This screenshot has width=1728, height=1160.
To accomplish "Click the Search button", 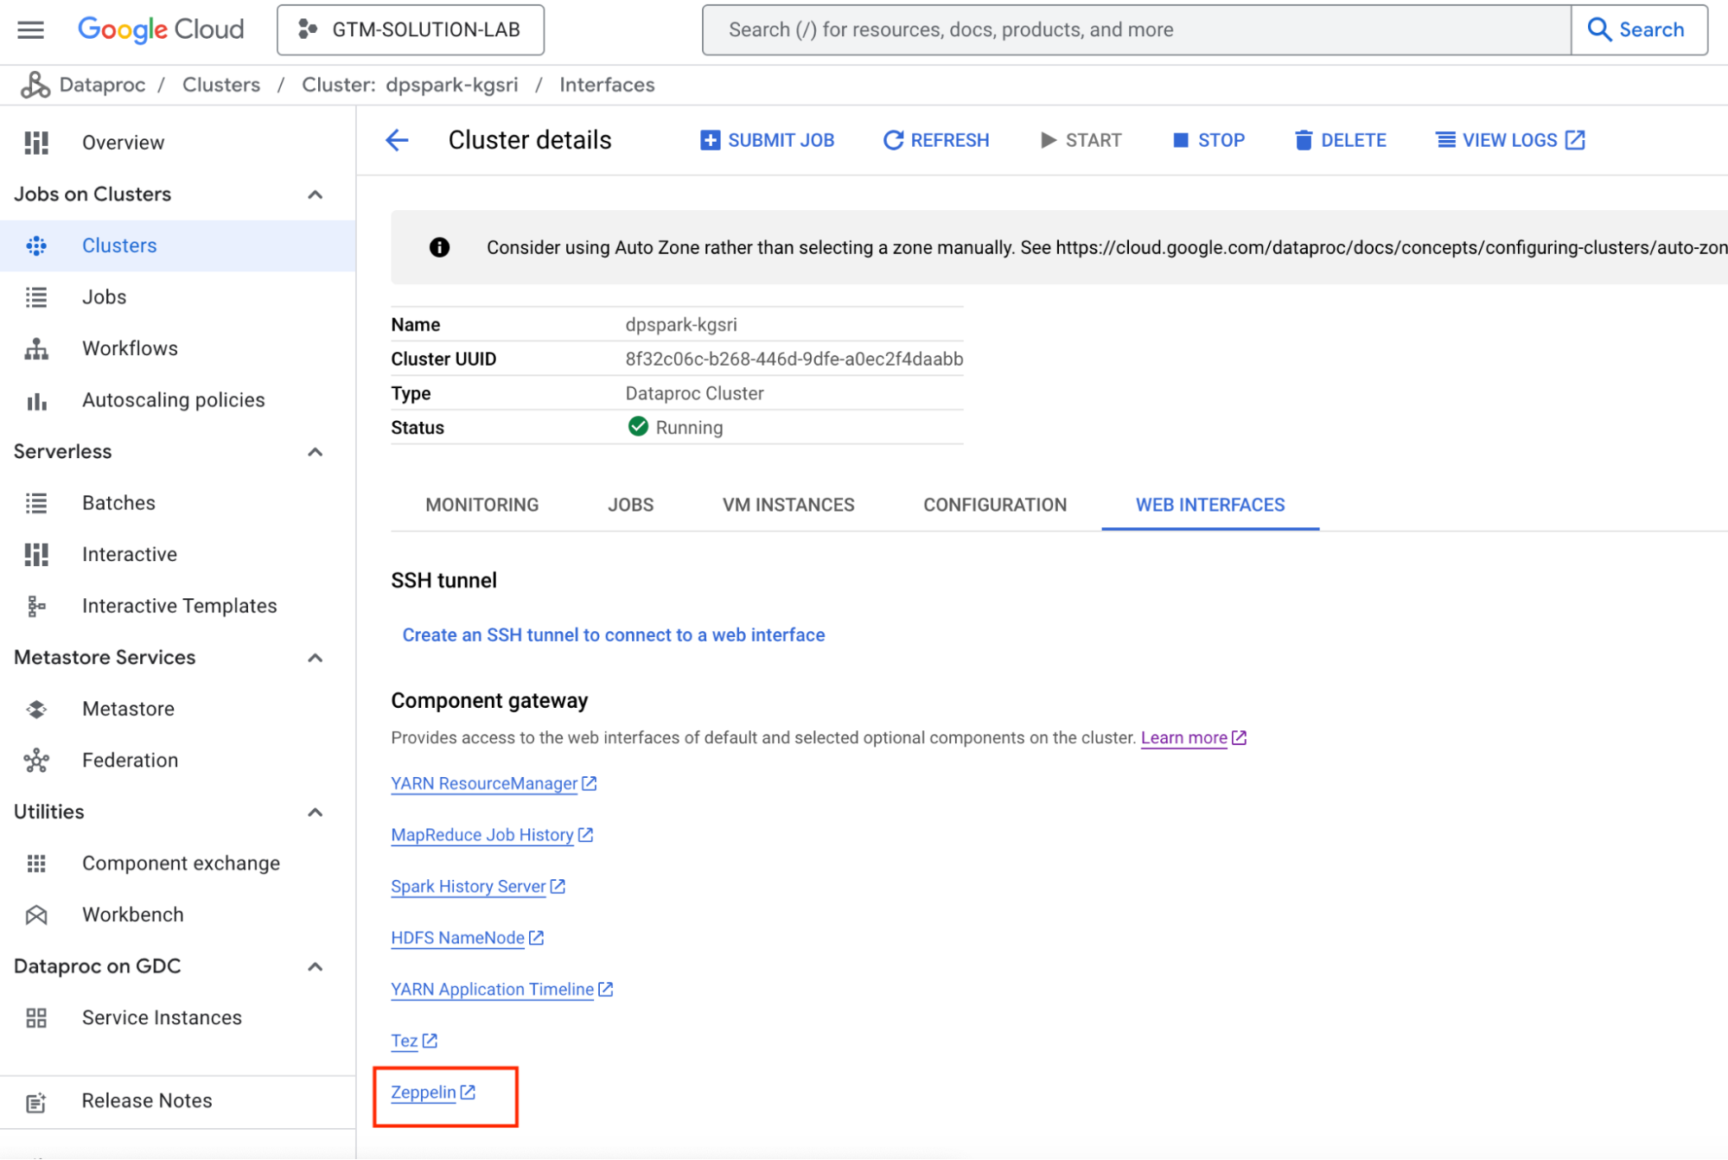I will tap(1638, 29).
